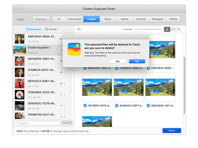The image size is (198, 148).
Task: Select the 74A9BC09-A5A7-4E duplicate group
Action: [x=42, y=115]
